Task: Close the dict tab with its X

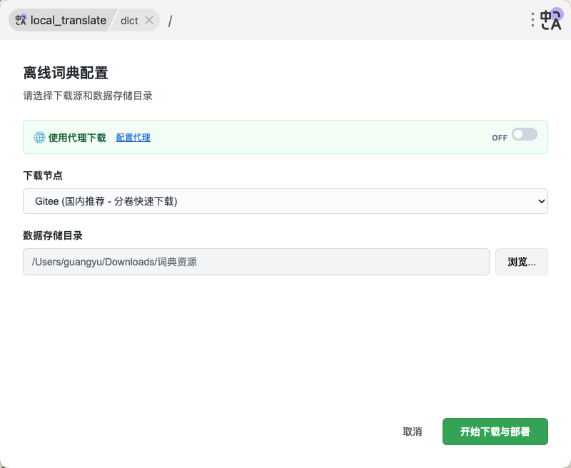Action: point(149,20)
